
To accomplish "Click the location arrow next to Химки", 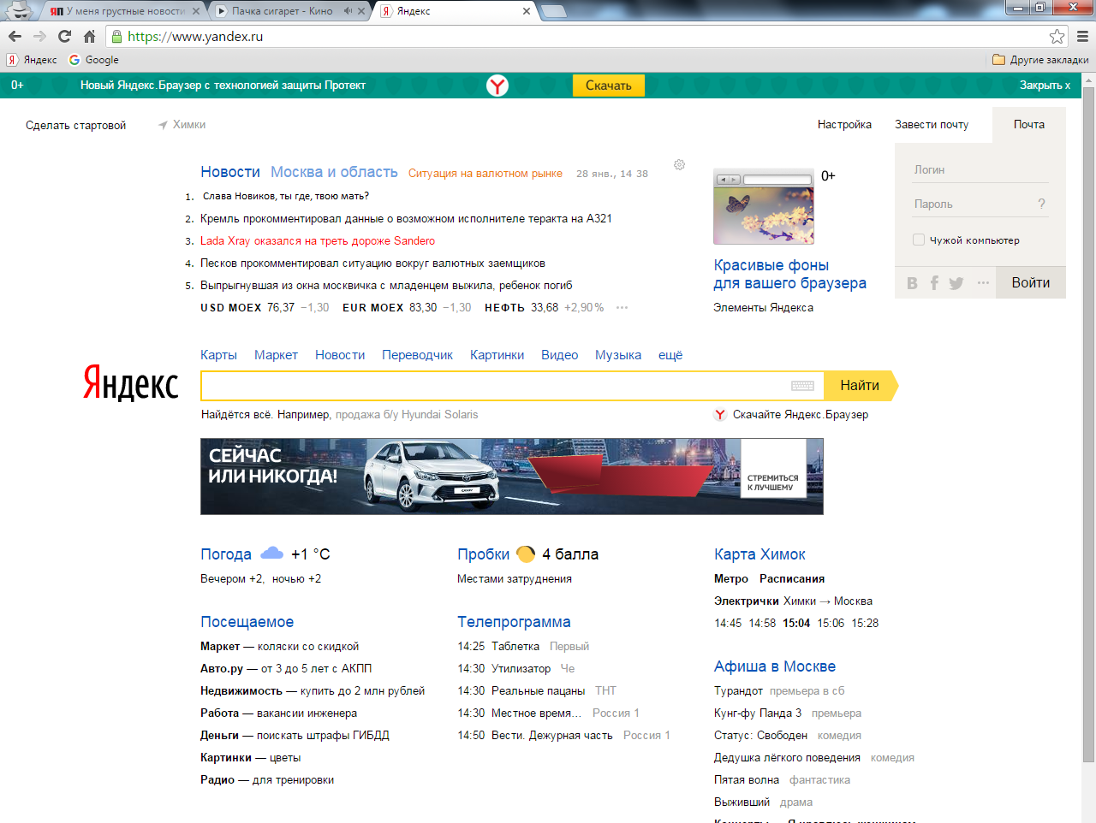I will 163,125.
